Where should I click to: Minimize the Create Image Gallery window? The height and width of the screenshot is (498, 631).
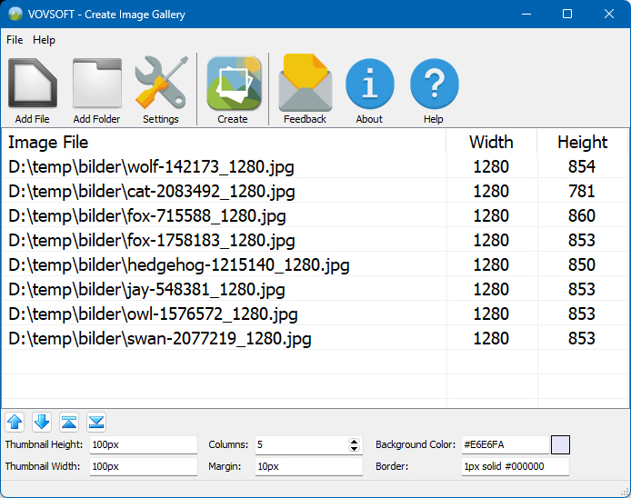click(x=526, y=14)
